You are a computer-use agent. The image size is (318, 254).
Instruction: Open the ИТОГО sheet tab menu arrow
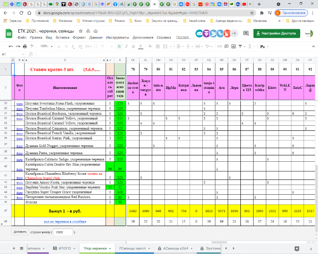(75, 248)
